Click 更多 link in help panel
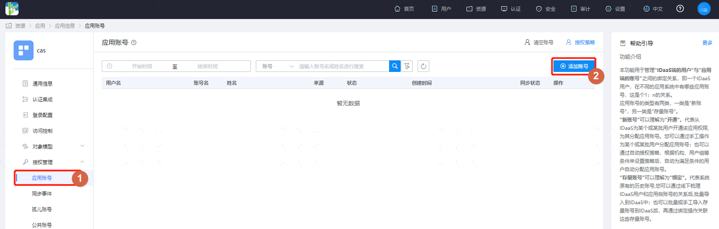 click(x=707, y=43)
